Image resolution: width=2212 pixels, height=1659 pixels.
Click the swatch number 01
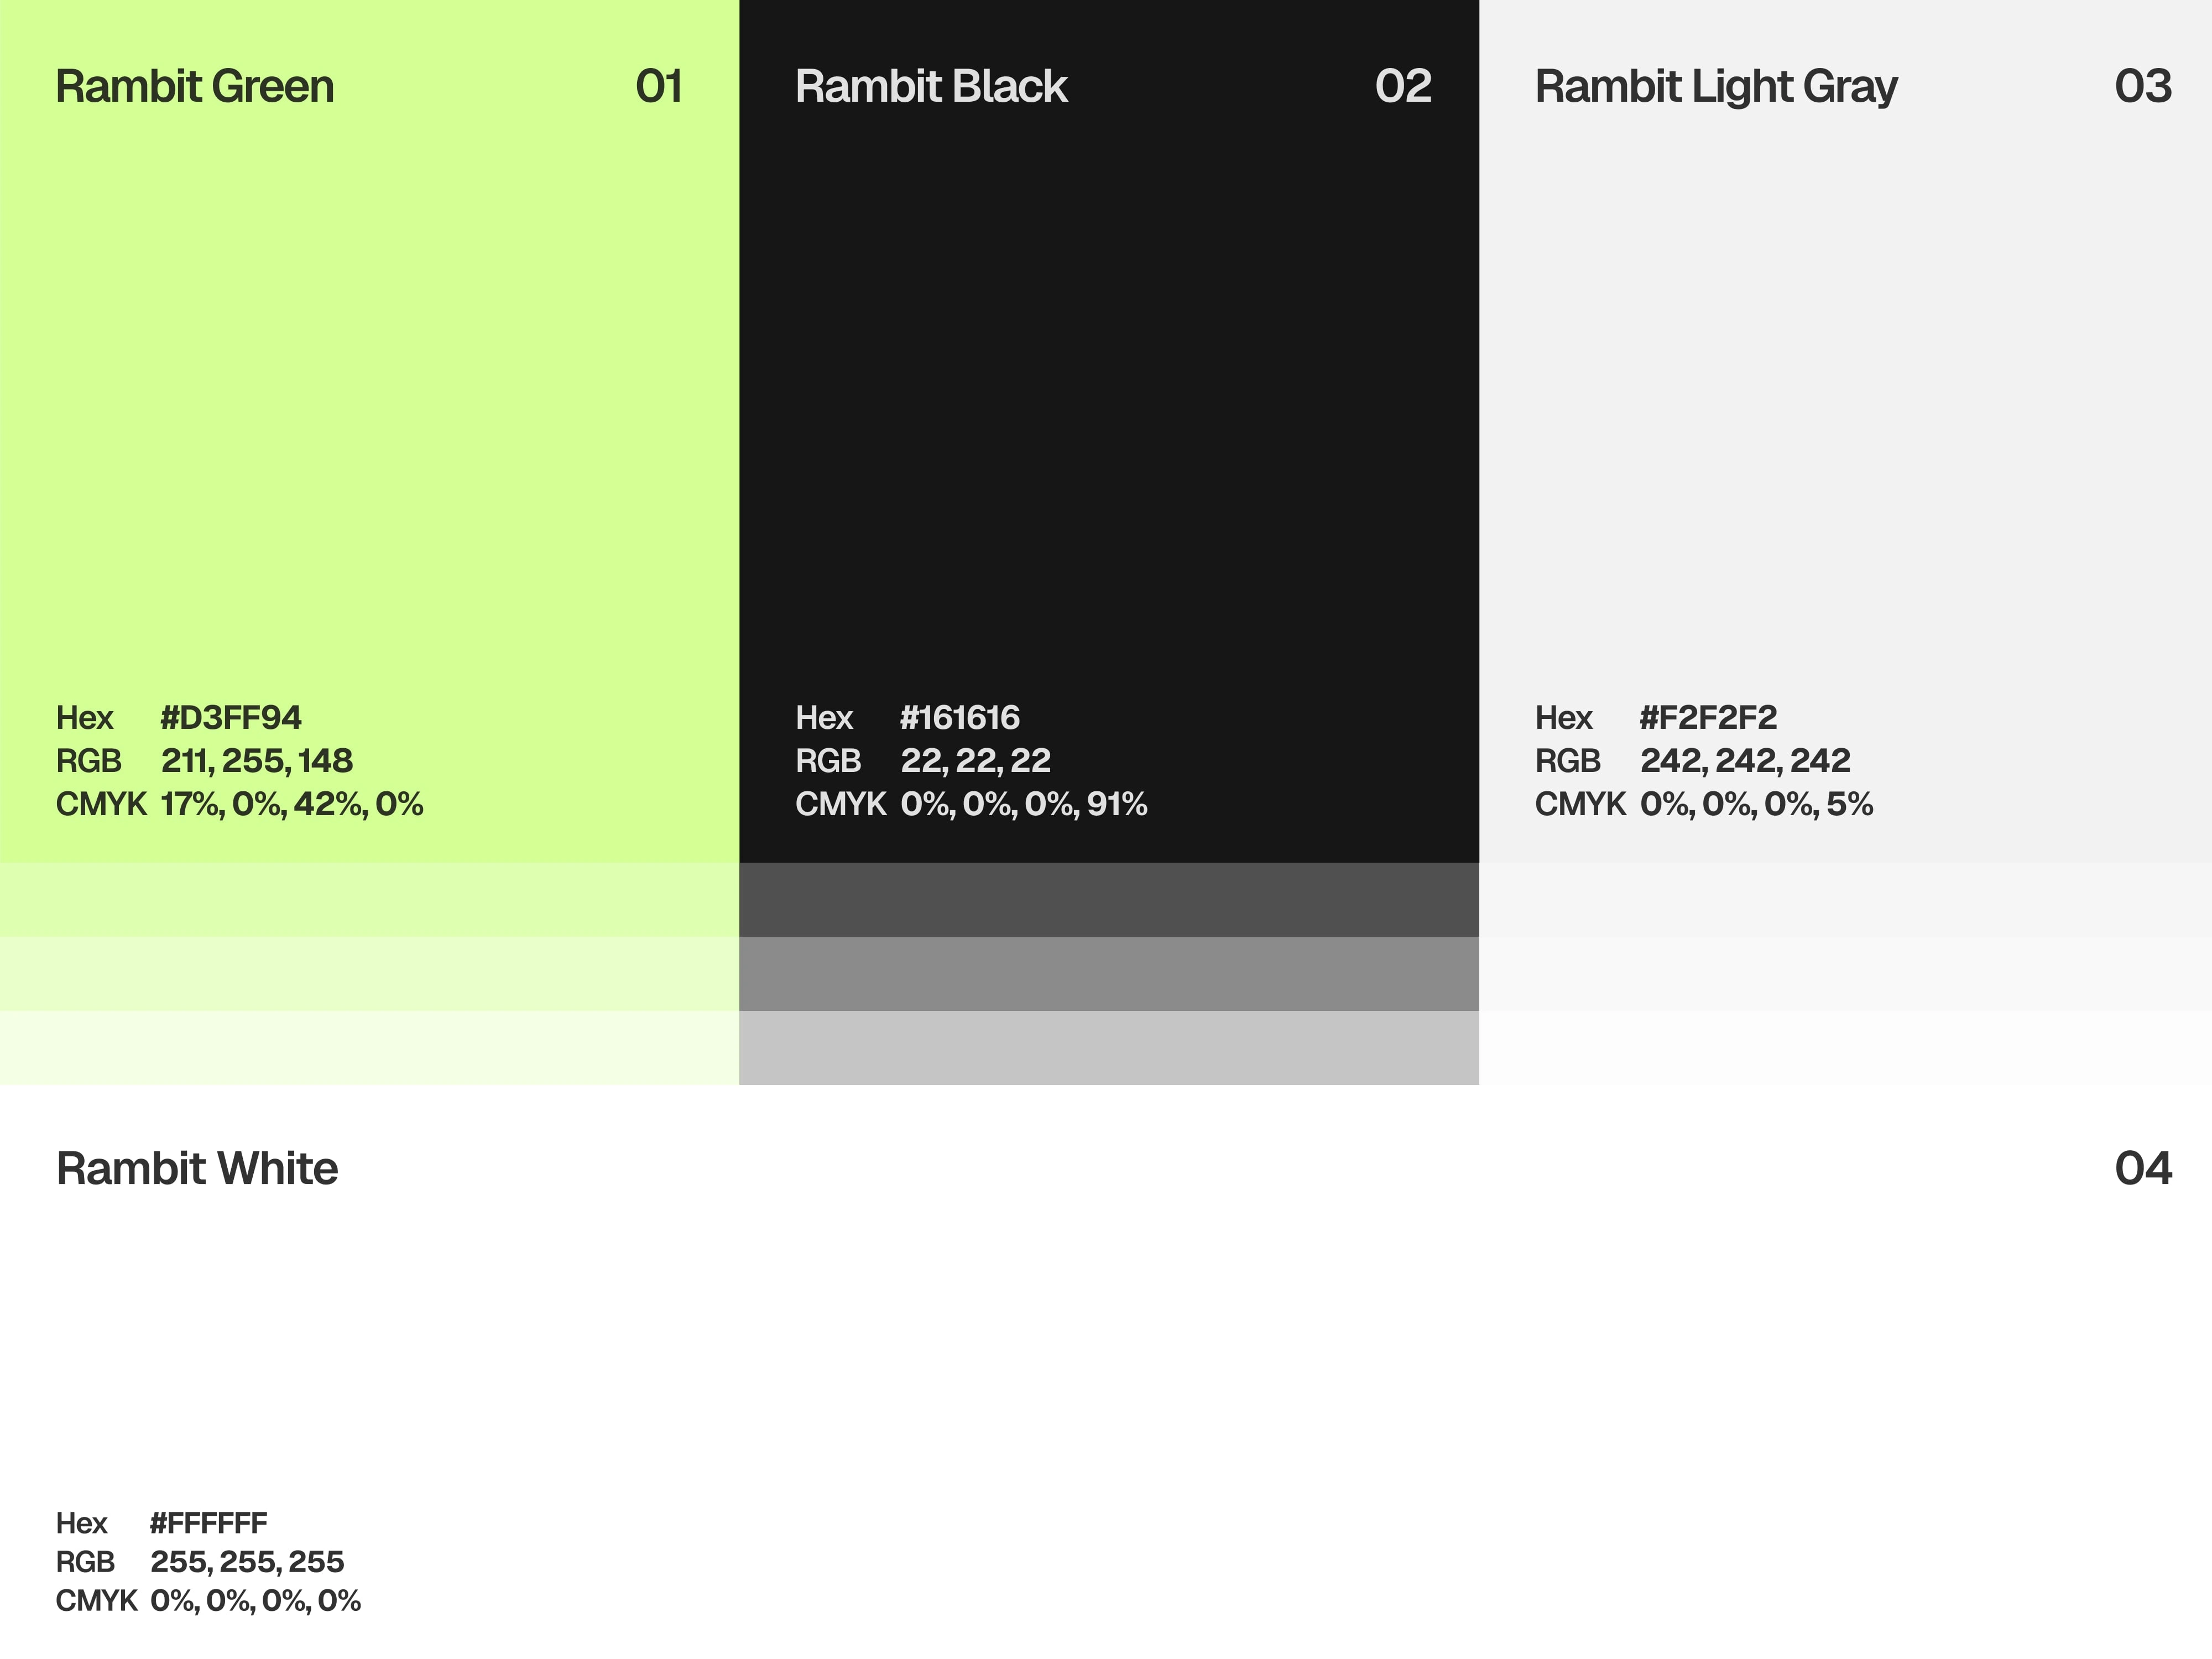pyautogui.click(x=659, y=87)
